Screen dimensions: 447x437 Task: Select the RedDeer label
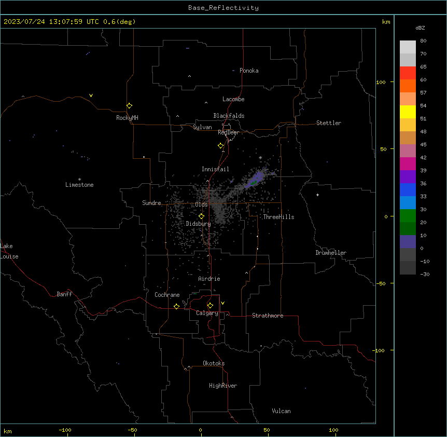(228, 132)
